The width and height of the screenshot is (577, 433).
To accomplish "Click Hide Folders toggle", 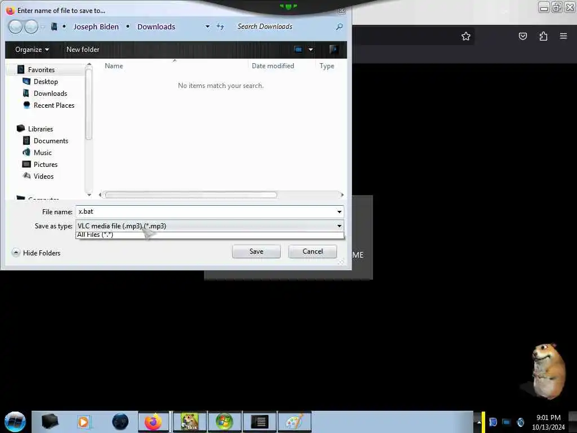I will (36, 253).
